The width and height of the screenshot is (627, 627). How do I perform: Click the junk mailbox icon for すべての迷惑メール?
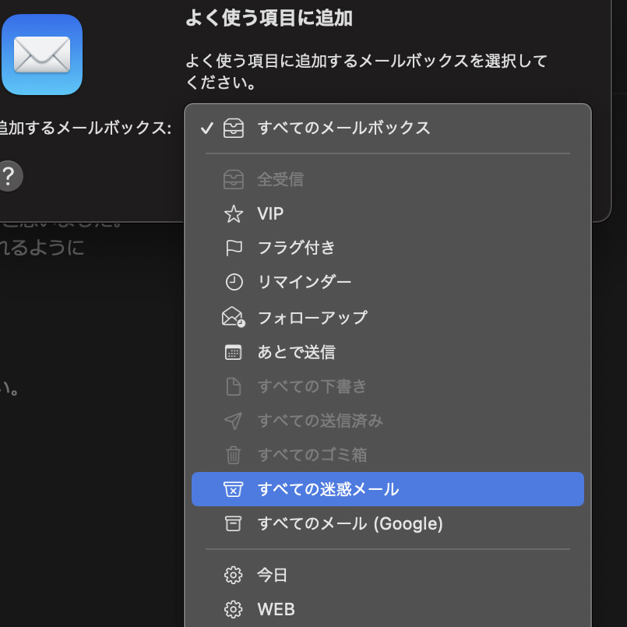pos(233,489)
